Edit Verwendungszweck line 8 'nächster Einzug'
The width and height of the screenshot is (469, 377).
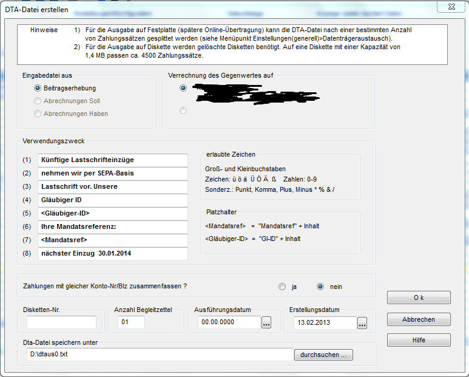[112, 253]
